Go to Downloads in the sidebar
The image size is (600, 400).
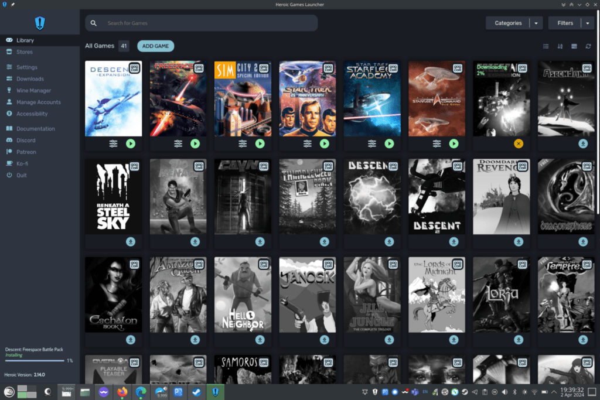pos(30,79)
